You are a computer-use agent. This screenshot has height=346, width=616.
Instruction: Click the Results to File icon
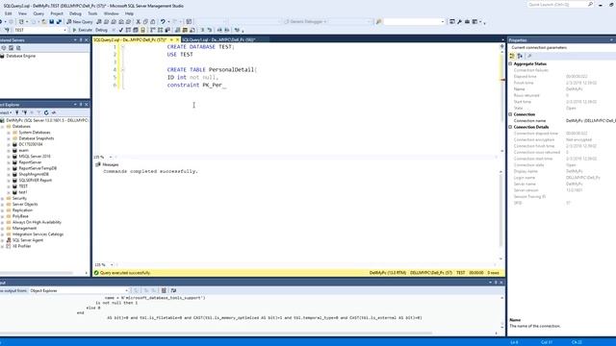[192, 30]
